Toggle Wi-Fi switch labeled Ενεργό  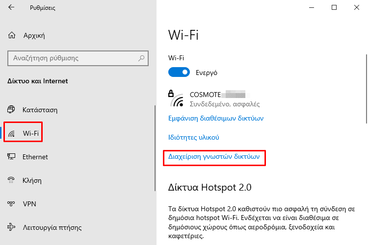(x=179, y=72)
